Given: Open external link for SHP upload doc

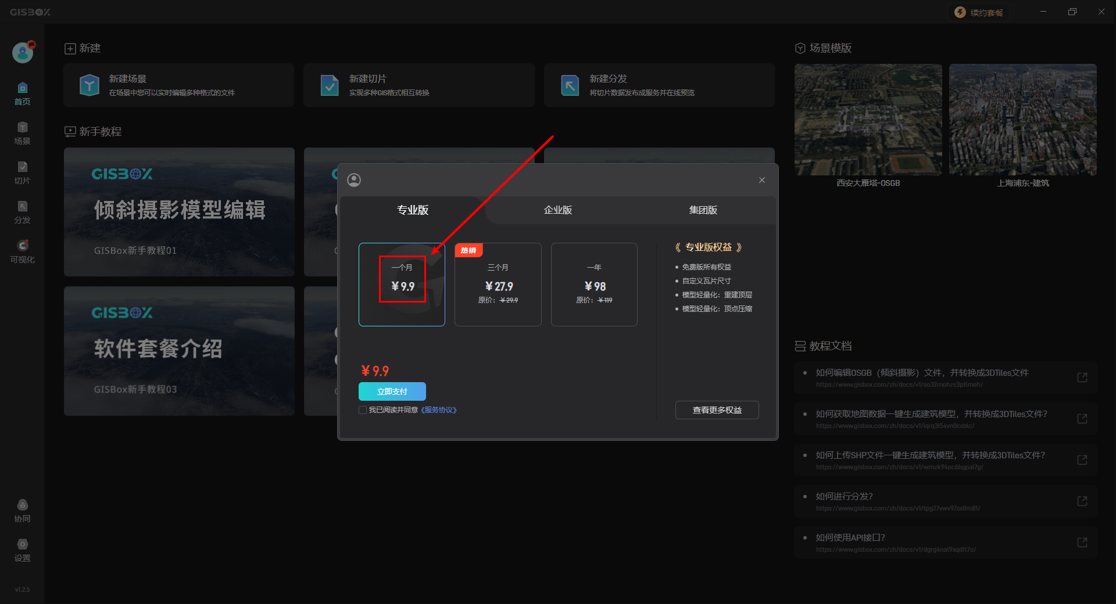Looking at the screenshot, I should point(1082,460).
